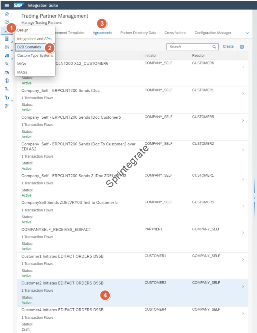This screenshot has width=257, height=333.
Task: Open the hamburger navigation menu
Action: 6,6
